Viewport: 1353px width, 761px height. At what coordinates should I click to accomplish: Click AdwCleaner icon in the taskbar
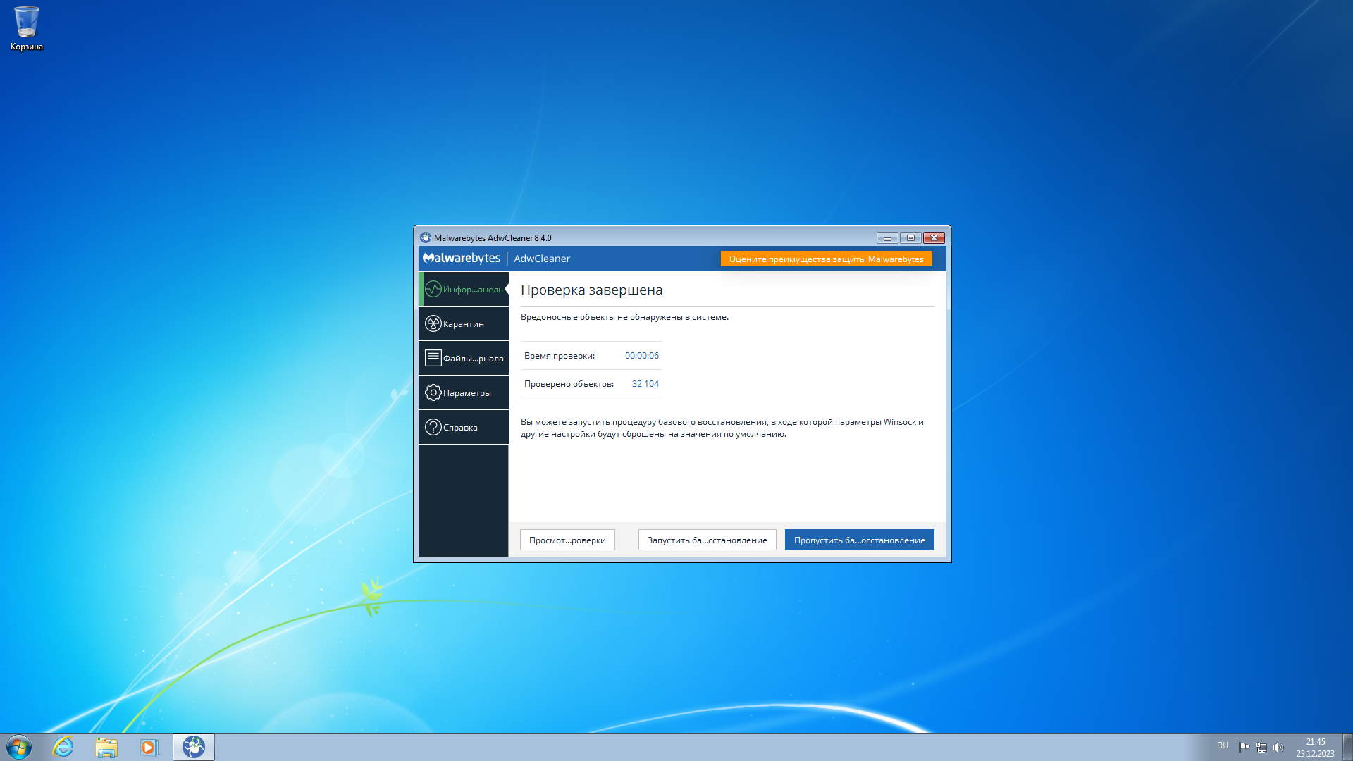[x=193, y=747]
